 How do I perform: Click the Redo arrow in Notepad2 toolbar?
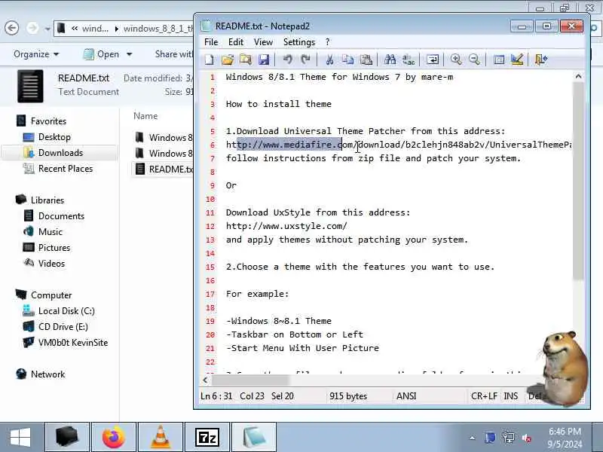coord(306,60)
